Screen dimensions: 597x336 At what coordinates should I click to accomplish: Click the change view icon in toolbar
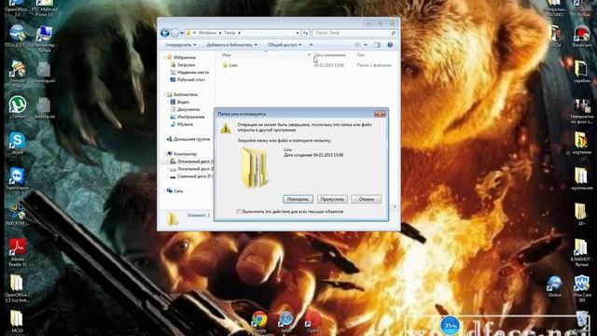(358, 45)
